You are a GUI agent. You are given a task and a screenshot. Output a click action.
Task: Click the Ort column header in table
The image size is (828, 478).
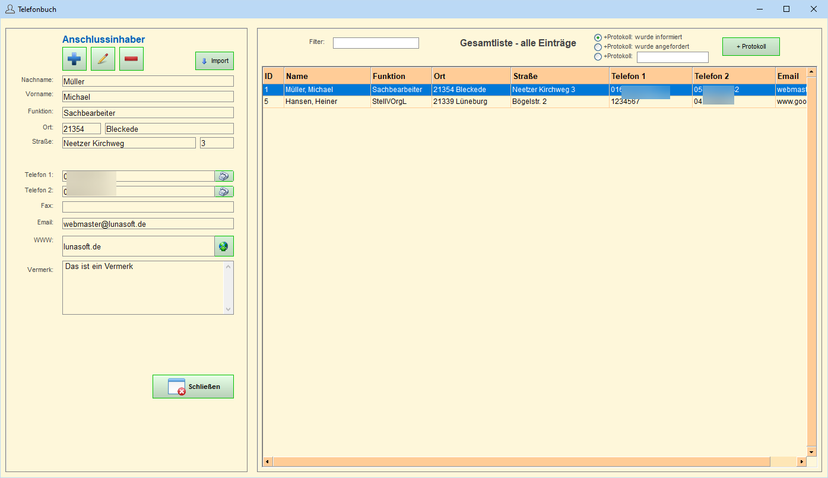click(x=471, y=76)
